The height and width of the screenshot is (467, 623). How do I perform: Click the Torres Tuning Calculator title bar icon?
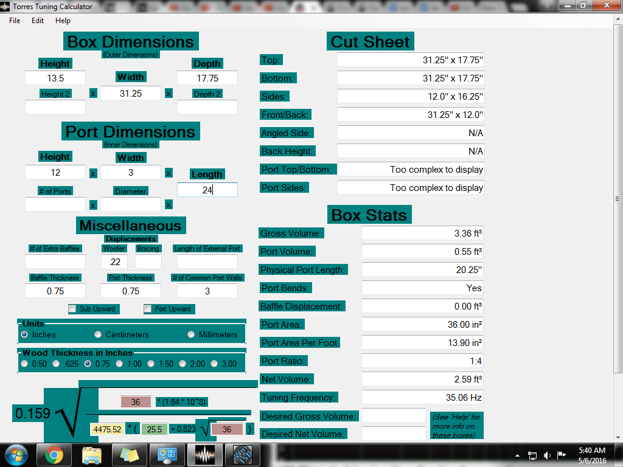5,6
